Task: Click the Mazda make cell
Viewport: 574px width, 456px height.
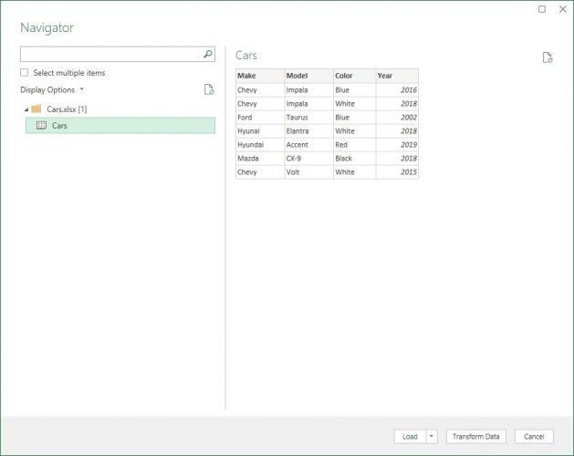Action: coord(260,159)
